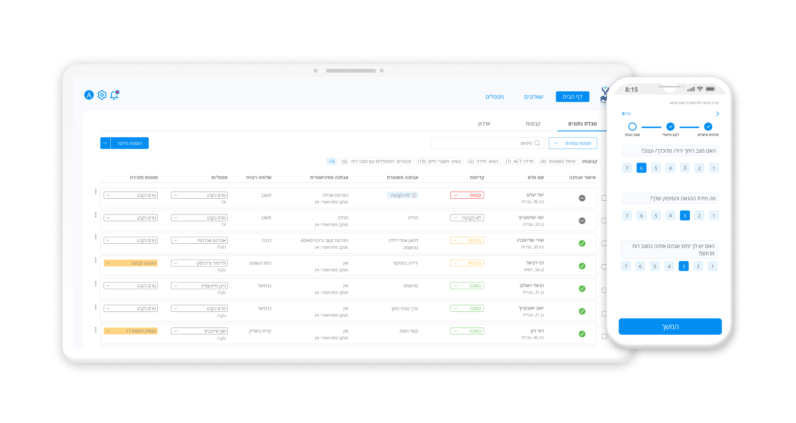Screen dimensions: 796x423
Task: Click the clinic logo on the tablet
Action: point(604,95)
